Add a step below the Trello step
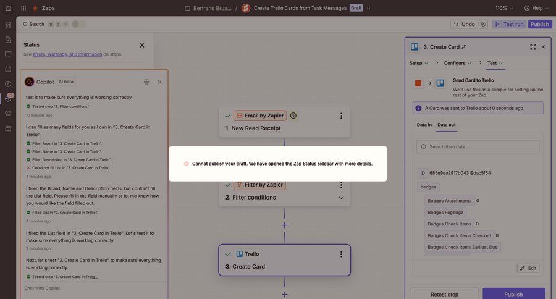Image resolution: width=556 pixels, height=299 pixels. pos(284,295)
